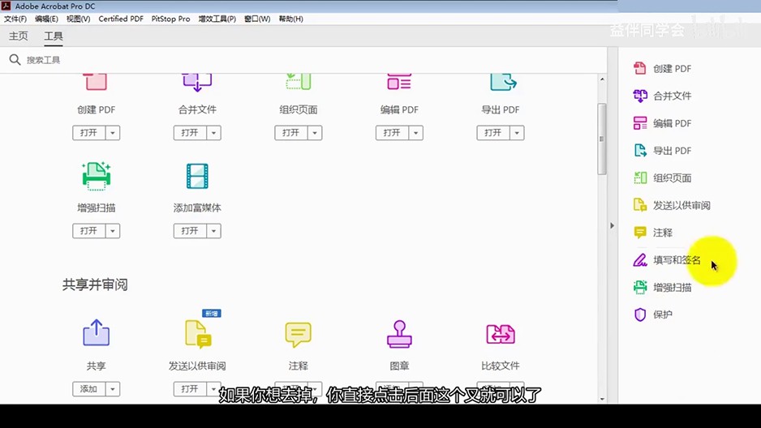Click the search magnifier icon
This screenshot has width=761, height=428.
[15, 60]
